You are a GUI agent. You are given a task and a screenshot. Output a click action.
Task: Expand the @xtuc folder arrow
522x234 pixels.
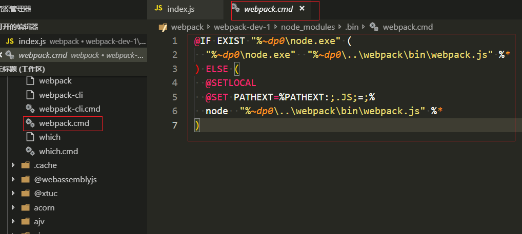point(13,194)
